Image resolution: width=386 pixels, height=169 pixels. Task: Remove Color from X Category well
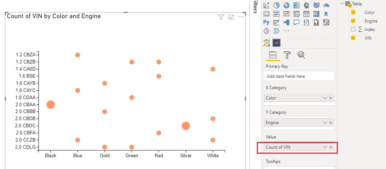point(331,98)
